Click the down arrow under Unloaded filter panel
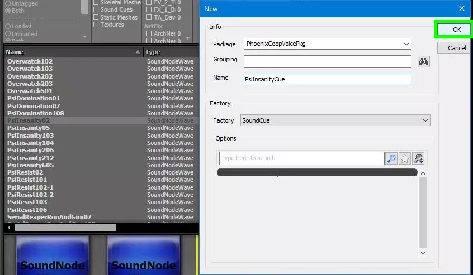 (x=85, y=37)
